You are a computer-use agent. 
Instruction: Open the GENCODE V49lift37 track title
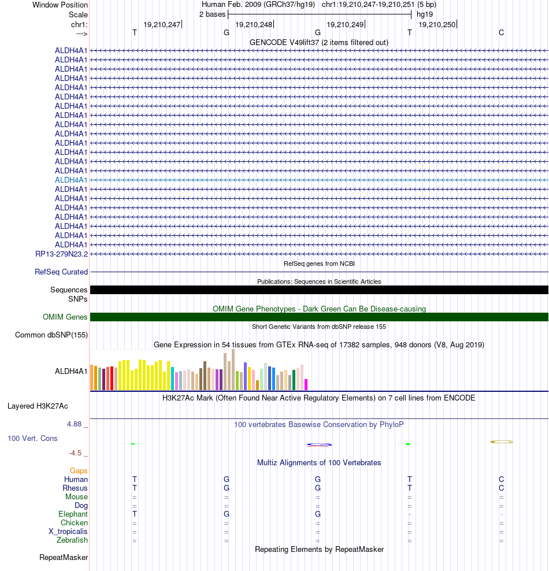pyautogui.click(x=319, y=42)
